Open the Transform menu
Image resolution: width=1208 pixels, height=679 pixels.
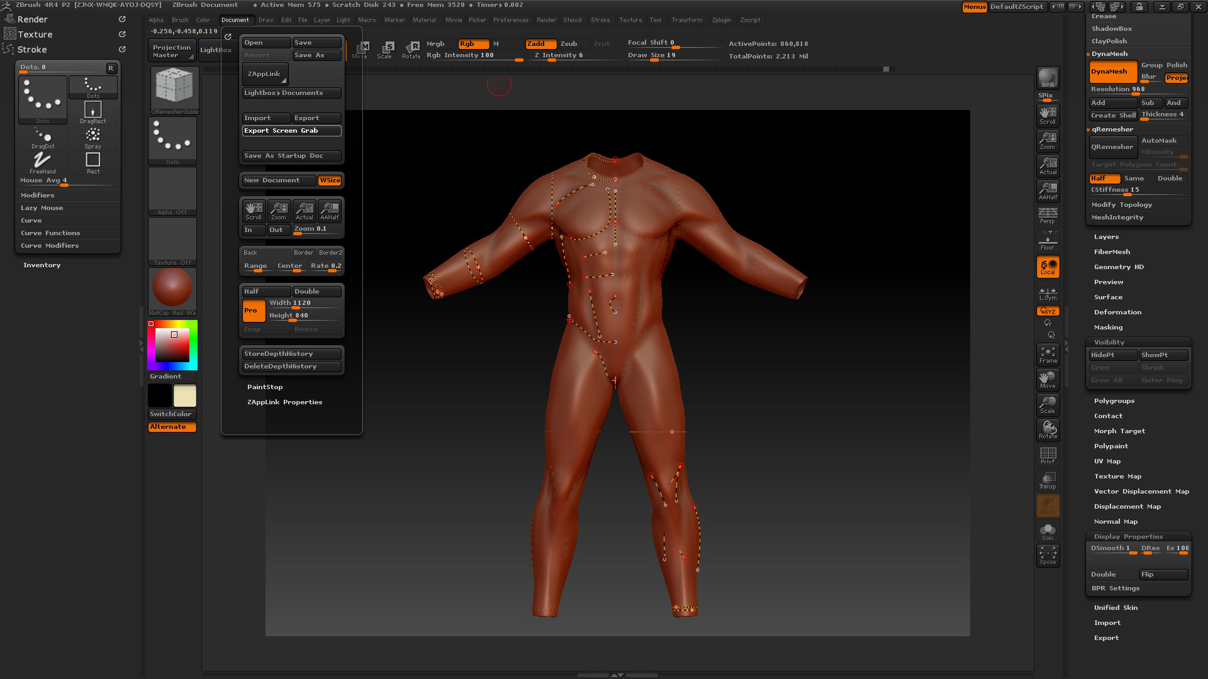point(687,20)
